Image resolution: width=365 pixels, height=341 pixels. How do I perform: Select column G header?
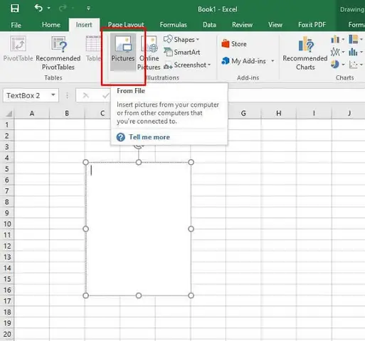coord(243,114)
